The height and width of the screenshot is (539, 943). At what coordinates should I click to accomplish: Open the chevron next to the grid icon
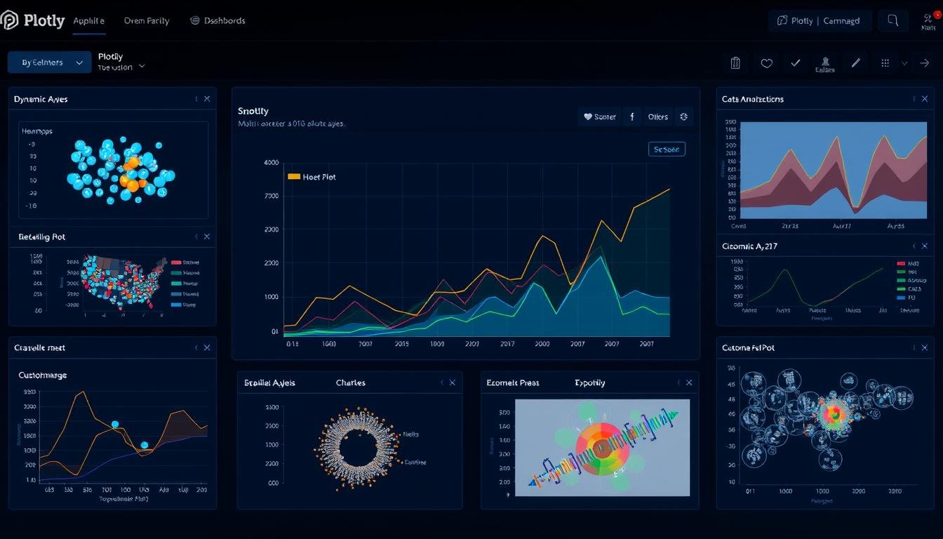(x=904, y=63)
